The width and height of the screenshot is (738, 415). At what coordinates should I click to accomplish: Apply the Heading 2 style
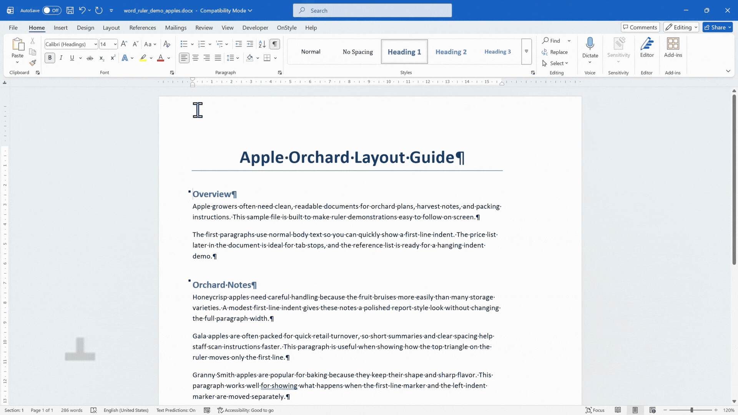tap(451, 51)
